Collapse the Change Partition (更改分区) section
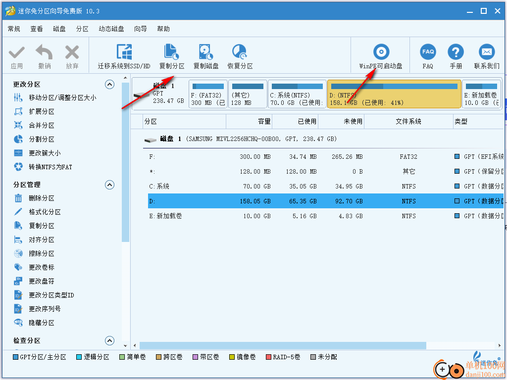This screenshot has width=507, height=380. [x=109, y=85]
